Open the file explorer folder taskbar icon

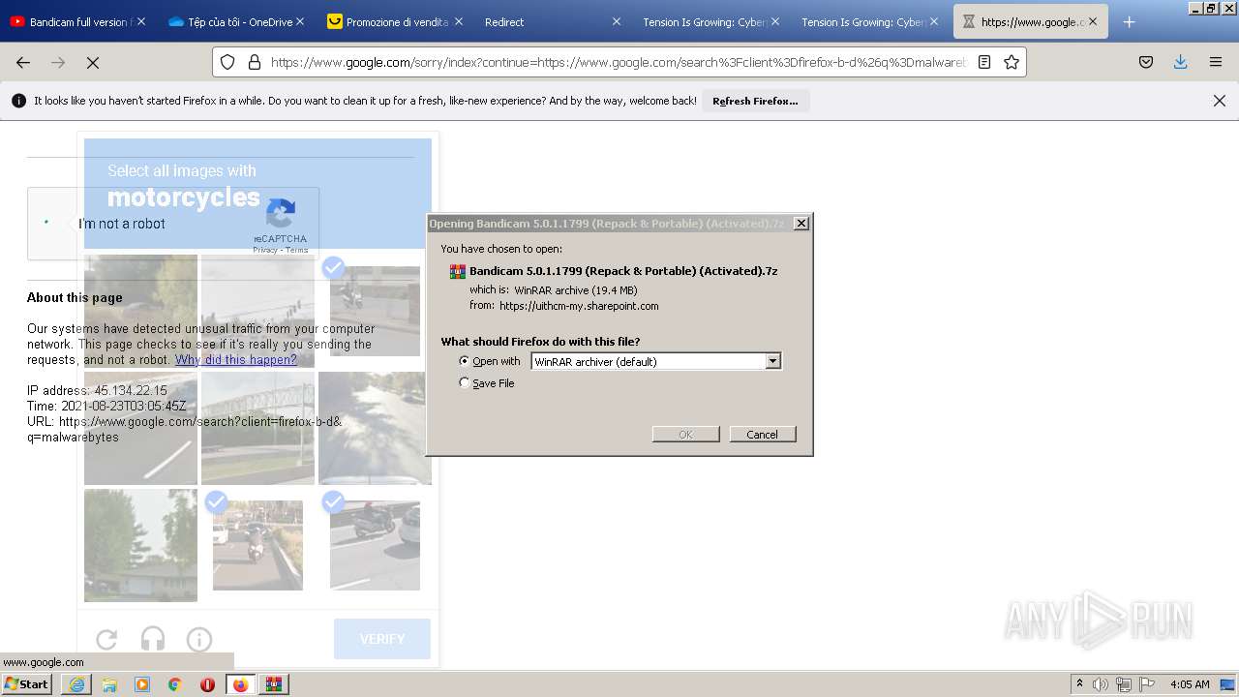[x=109, y=684]
